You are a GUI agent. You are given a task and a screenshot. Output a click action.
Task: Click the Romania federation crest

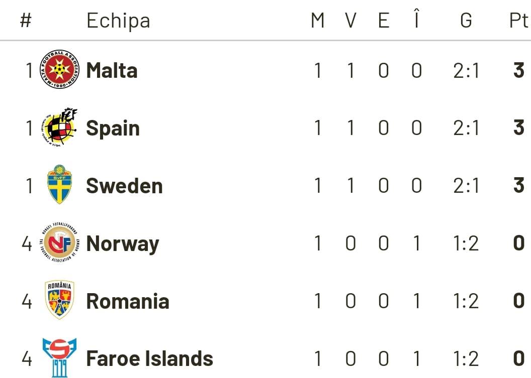pyautogui.click(x=60, y=300)
